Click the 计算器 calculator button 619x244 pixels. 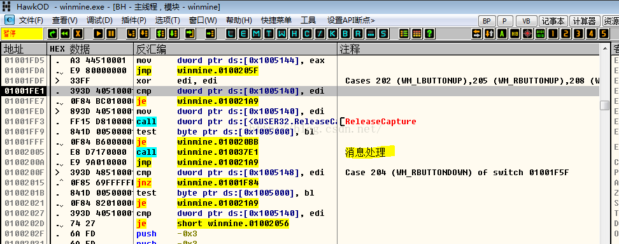(585, 21)
